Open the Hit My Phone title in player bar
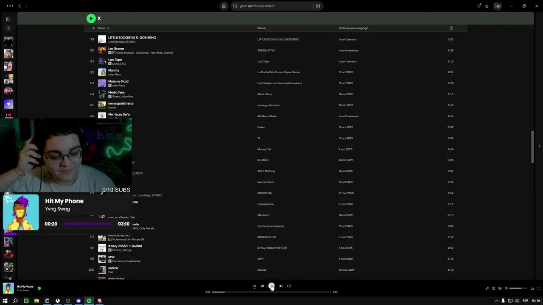 pos(25,286)
